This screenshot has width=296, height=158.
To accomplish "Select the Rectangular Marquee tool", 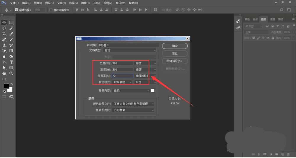I will (11, 23).
